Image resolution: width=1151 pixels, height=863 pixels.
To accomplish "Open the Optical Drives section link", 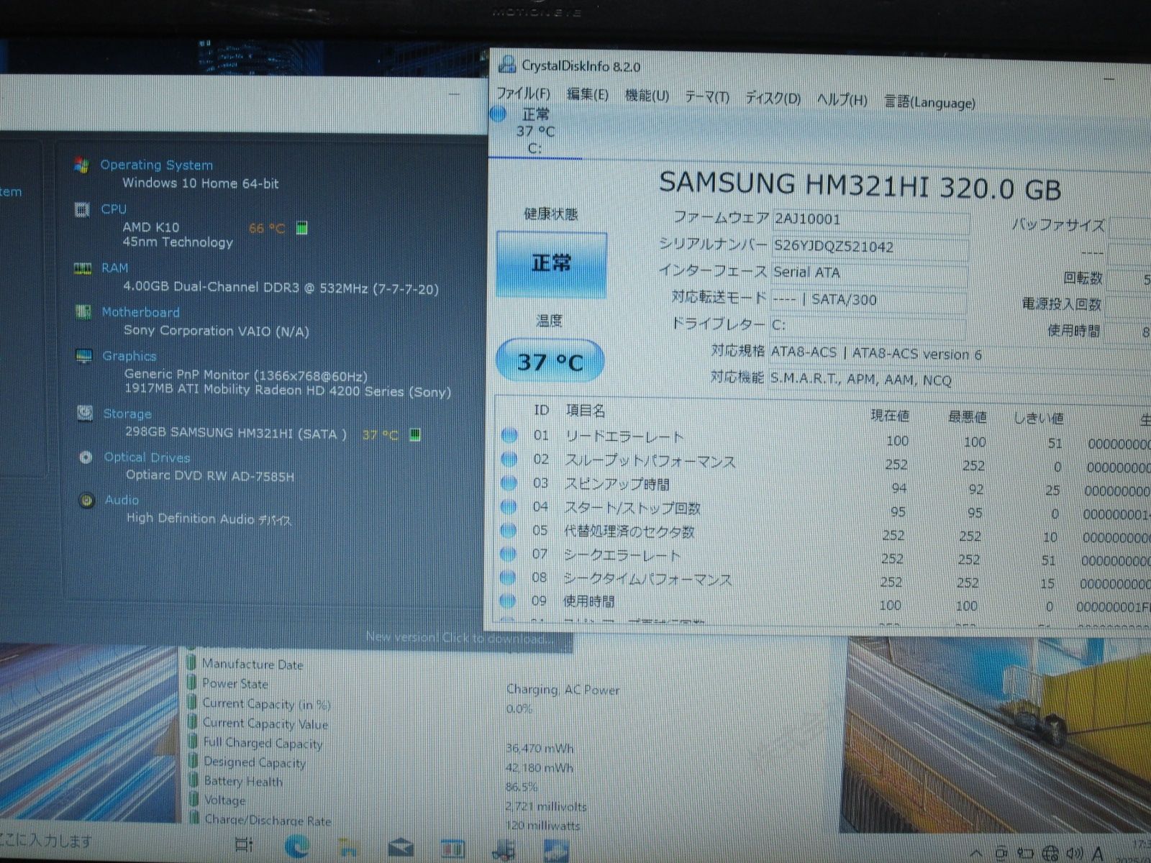I will tap(147, 457).
